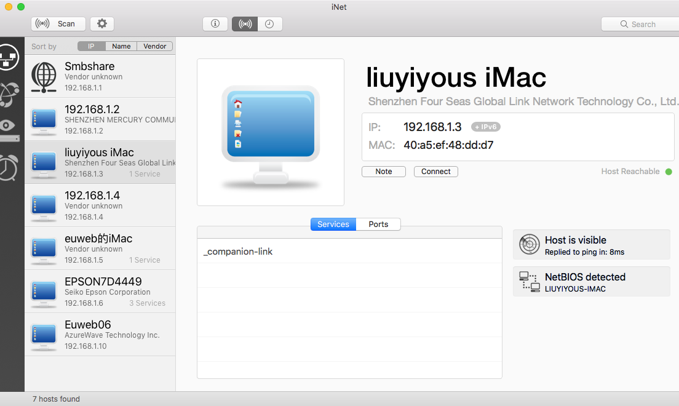This screenshot has height=406, width=679.
Task: Click the LIUYIYOUS-IMAC NetBIOS name
Action: (x=575, y=289)
